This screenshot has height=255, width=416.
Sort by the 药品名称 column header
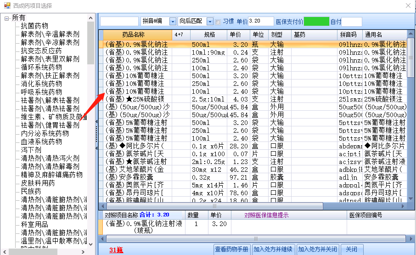coord(137,35)
